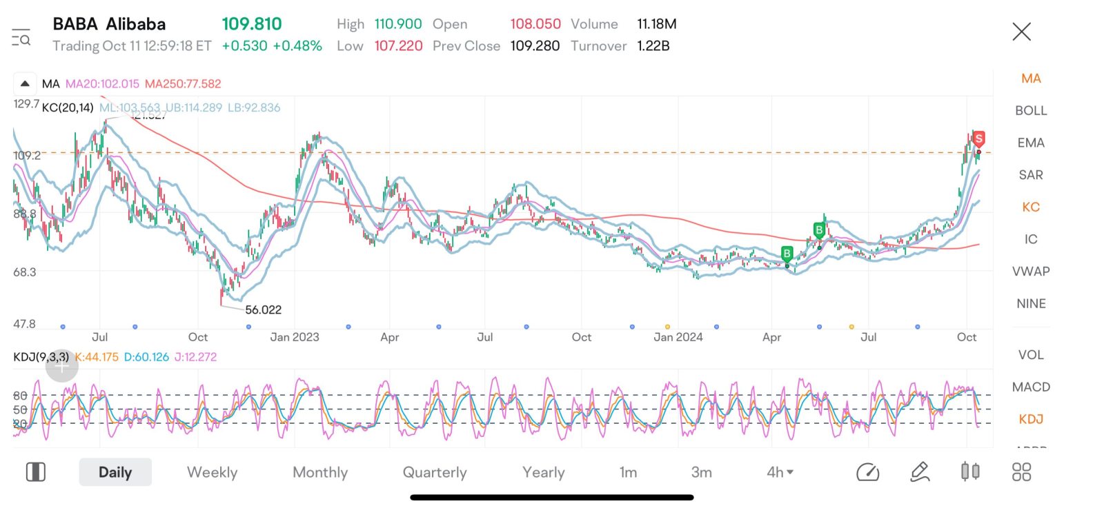
Task: Click the low price label 56.022
Action: click(264, 310)
